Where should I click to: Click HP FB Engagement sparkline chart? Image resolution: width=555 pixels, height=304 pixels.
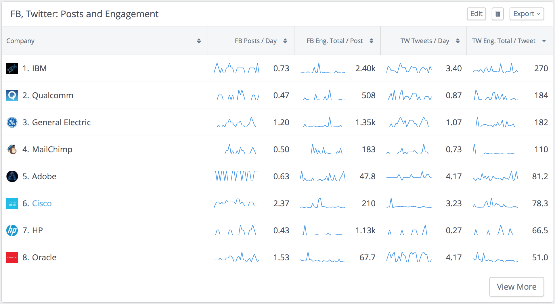[323, 230]
